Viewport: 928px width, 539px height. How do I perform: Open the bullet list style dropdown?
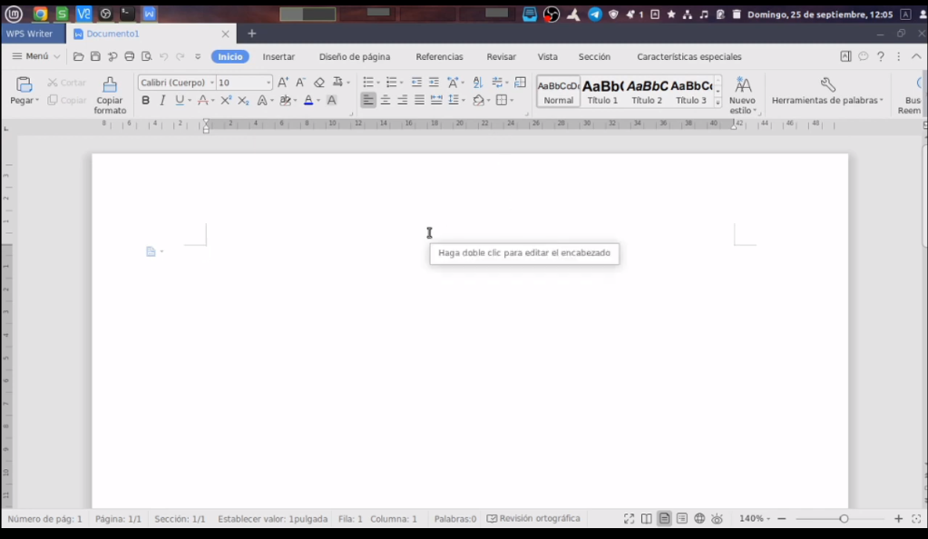click(378, 83)
